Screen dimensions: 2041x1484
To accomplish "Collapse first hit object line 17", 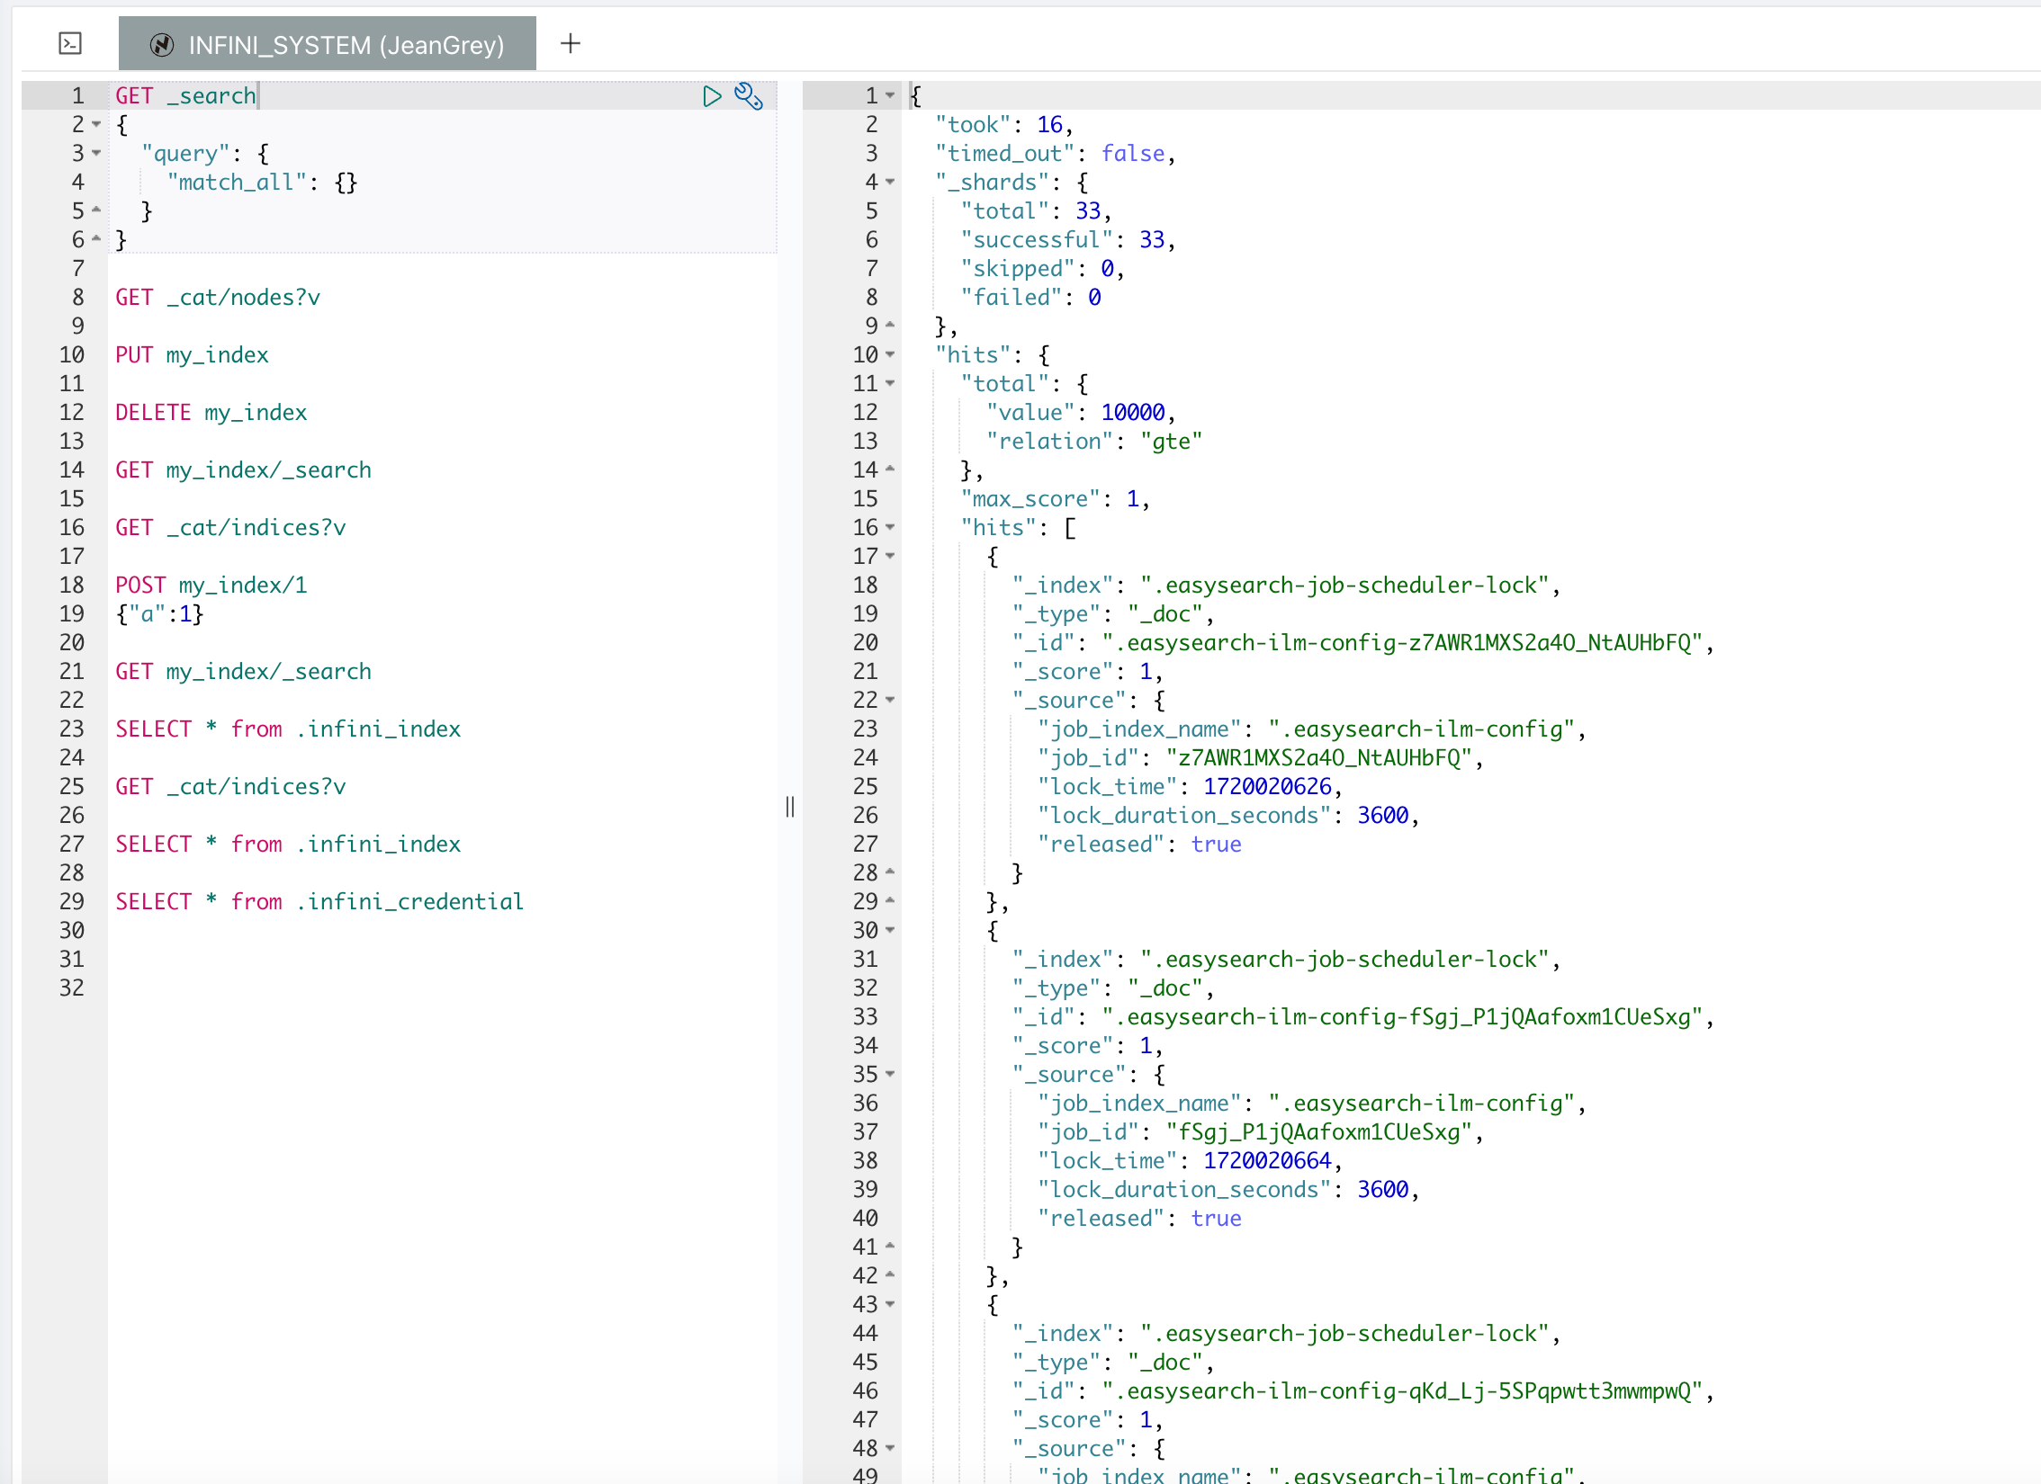I will 890,557.
